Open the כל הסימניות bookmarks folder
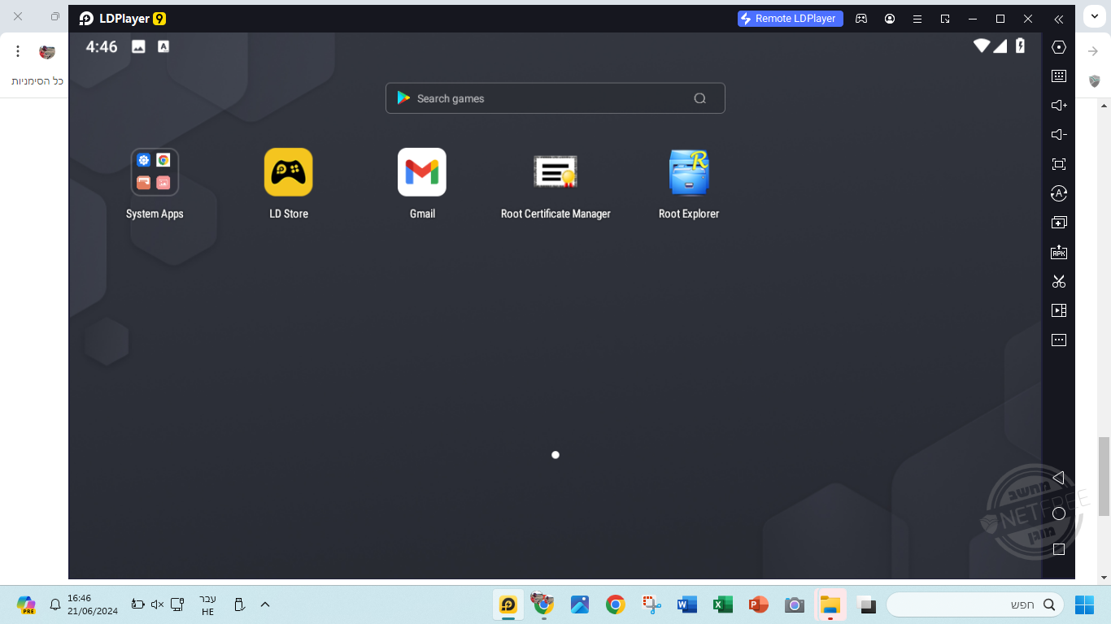The width and height of the screenshot is (1111, 624). 37,81
